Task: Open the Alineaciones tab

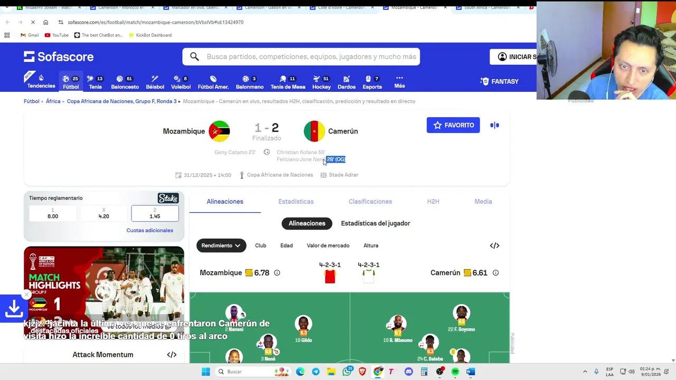Action: [x=225, y=202]
